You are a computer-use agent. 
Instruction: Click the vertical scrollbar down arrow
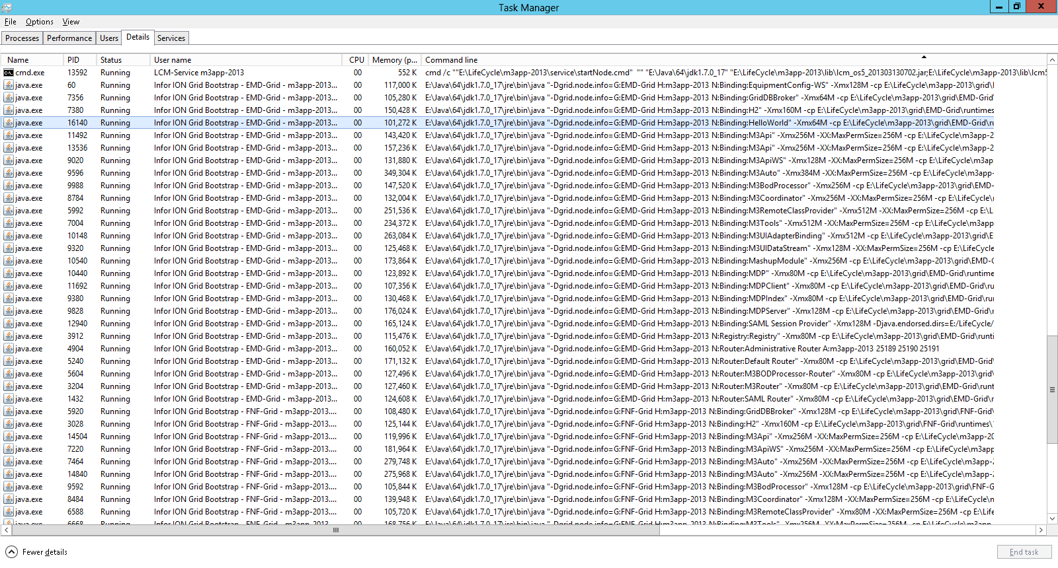(x=1052, y=518)
